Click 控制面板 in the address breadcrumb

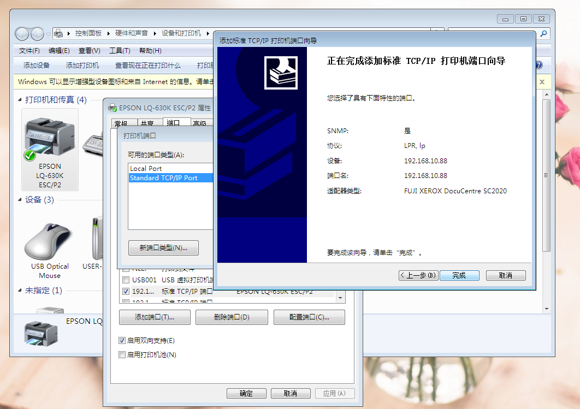tap(88, 33)
